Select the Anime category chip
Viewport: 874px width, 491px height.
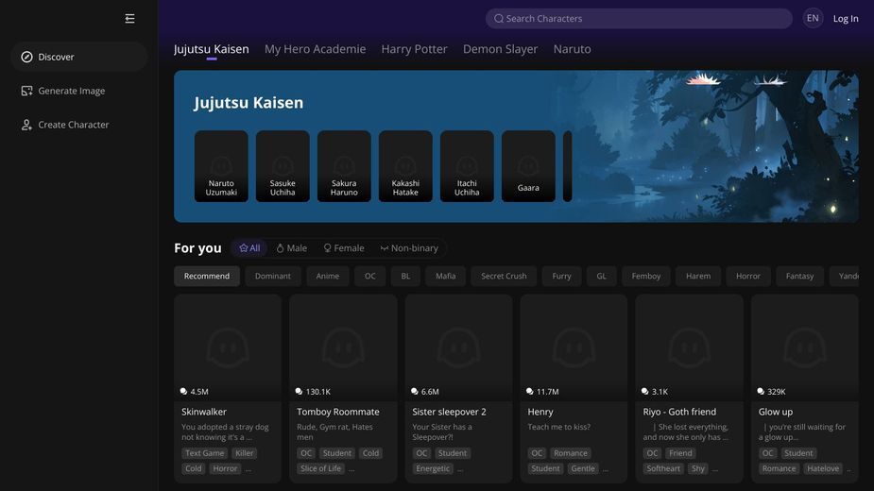(x=327, y=276)
